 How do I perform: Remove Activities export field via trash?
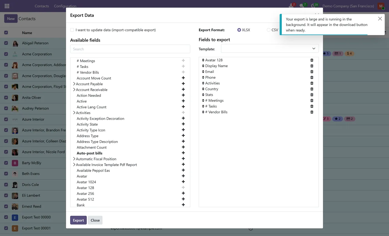click(x=312, y=83)
